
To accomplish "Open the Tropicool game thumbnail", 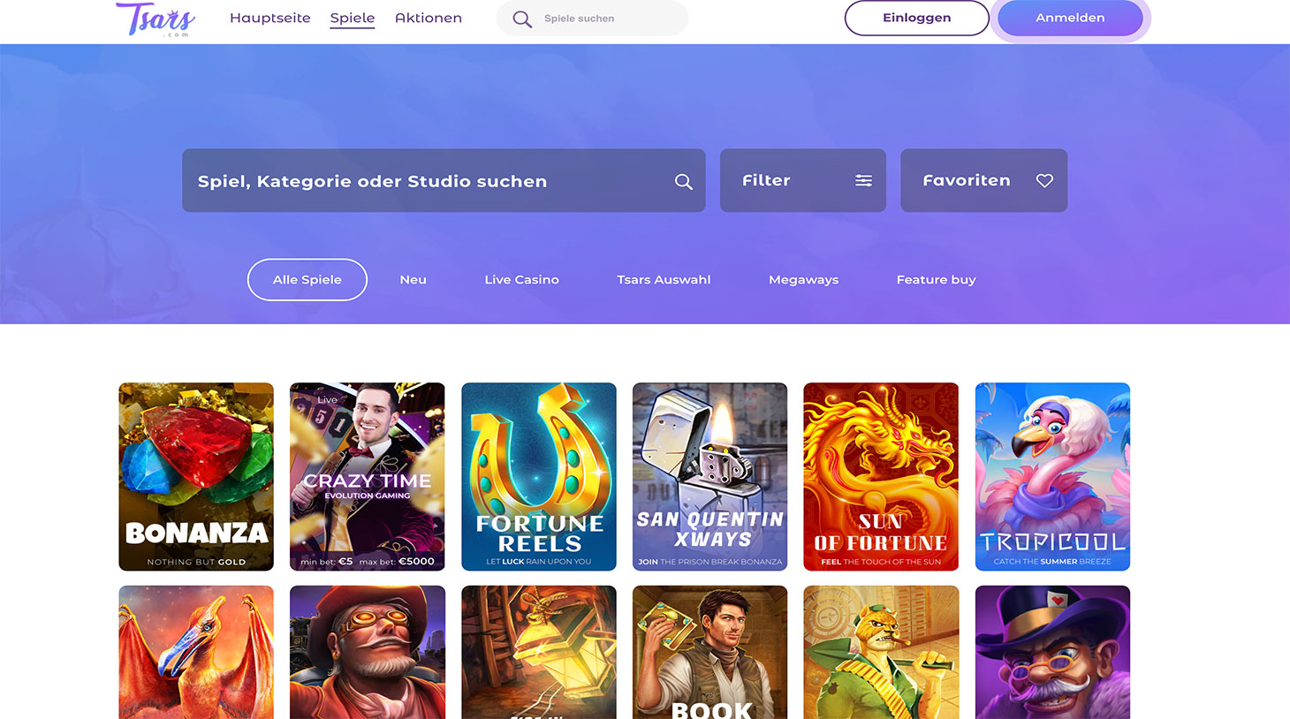I will coord(1052,477).
